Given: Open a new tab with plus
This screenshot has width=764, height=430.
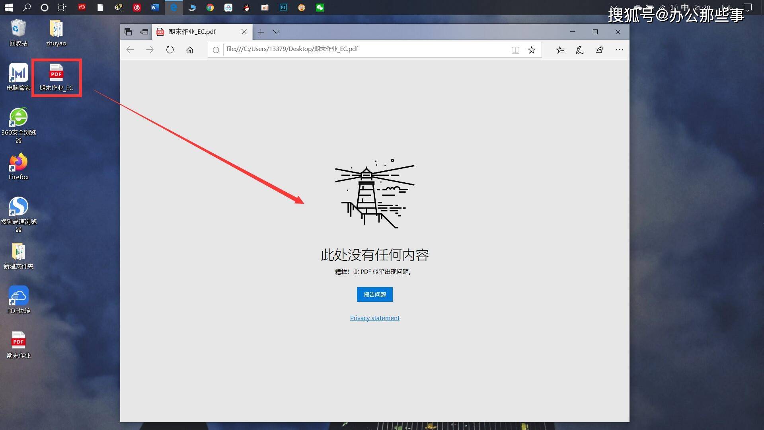Looking at the screenshot, I should click(x=261, y=32).
